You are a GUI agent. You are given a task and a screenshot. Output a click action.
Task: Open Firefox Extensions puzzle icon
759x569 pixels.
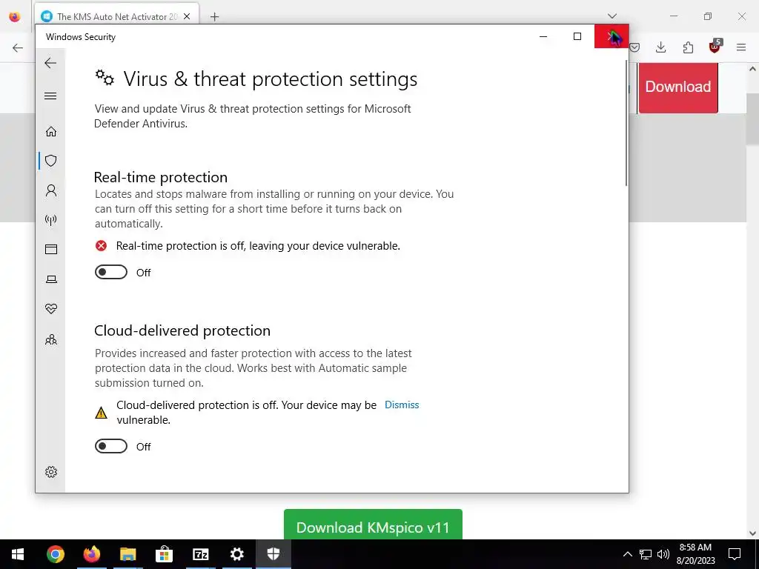click(x=688, y=47)
